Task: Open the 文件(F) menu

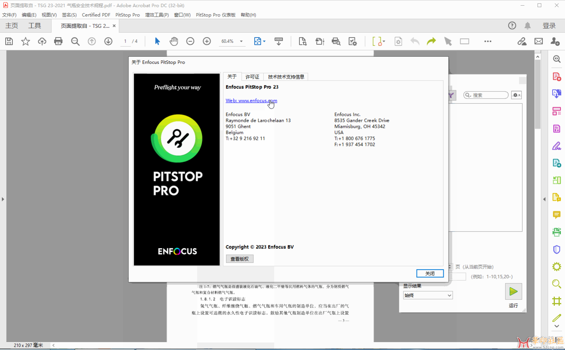Action: click(9, 15)
